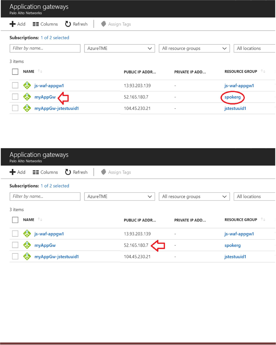The height and width of the screenshot is (345, 276).
Task: Click IP 52.165.180.7 in lower screenshot
Action: pos(136,245)
